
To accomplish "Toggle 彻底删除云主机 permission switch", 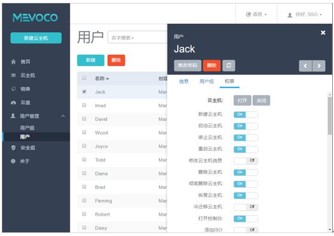I will pyautogui.click(x=246, y=184).
